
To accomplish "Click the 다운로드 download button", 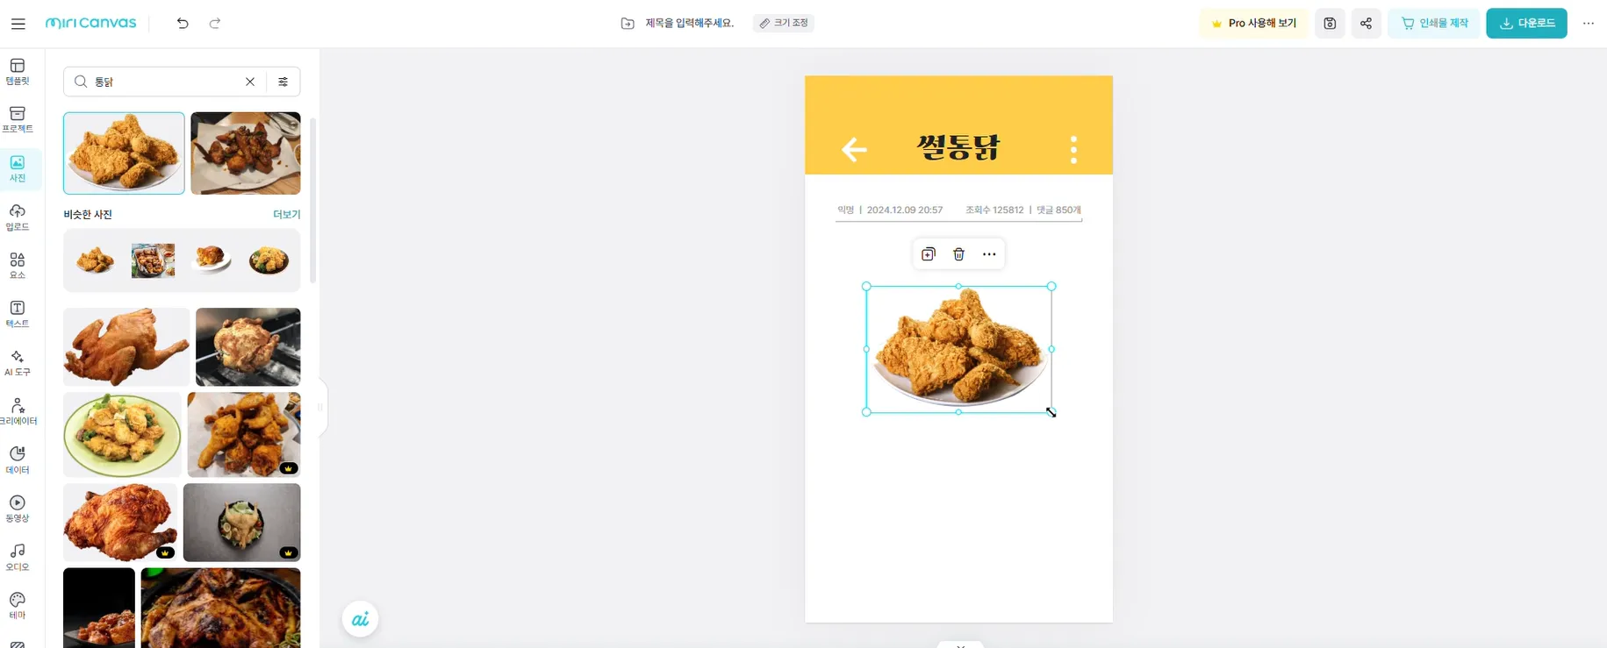I will pyautogui.click(x=1526, y=24).
